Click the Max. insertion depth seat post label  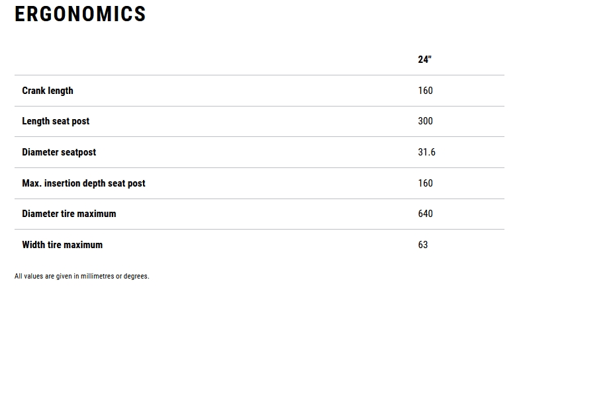83,183
